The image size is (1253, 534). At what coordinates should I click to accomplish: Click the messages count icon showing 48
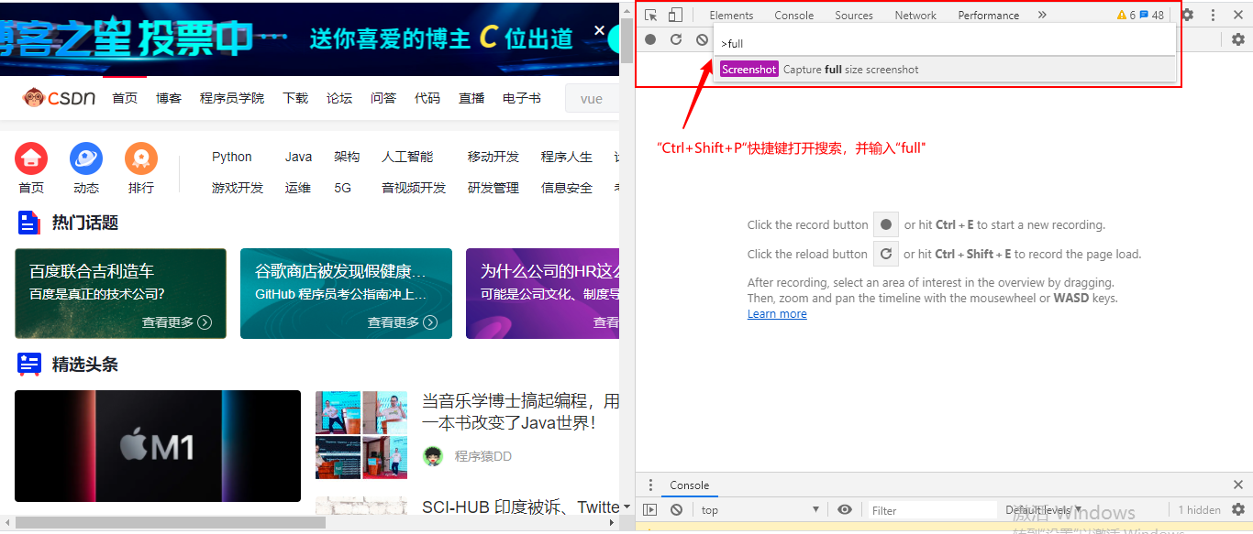coord(1151,16)
